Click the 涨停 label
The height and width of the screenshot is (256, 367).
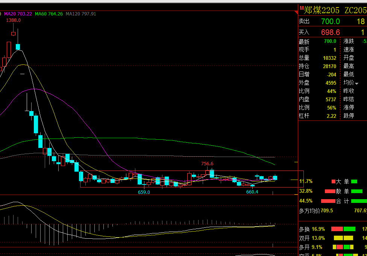[349, 108]
